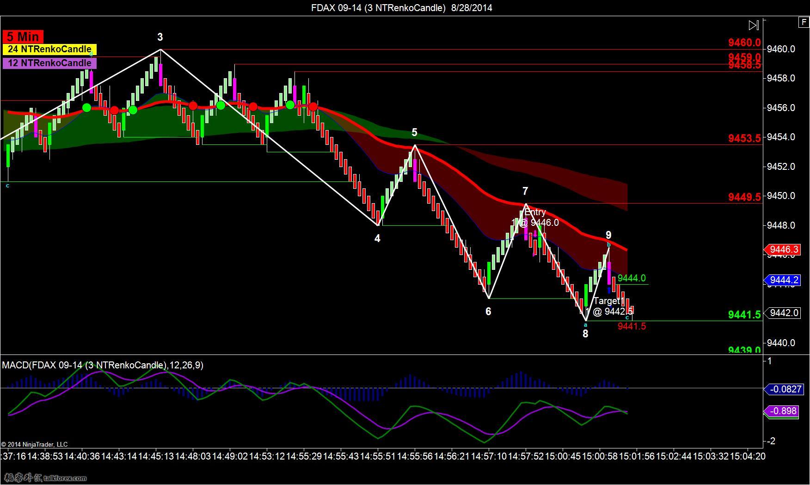The height and width of the screenshot is (485, 810).
Task: Click swing point label 7
Action: (525, 191)
